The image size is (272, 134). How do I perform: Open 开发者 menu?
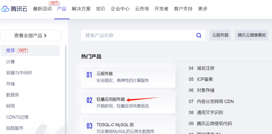pyautogui.click(x=161, y=9)
